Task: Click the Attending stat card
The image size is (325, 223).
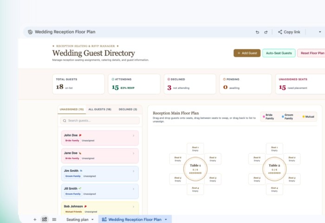Action: click(134, 84)
